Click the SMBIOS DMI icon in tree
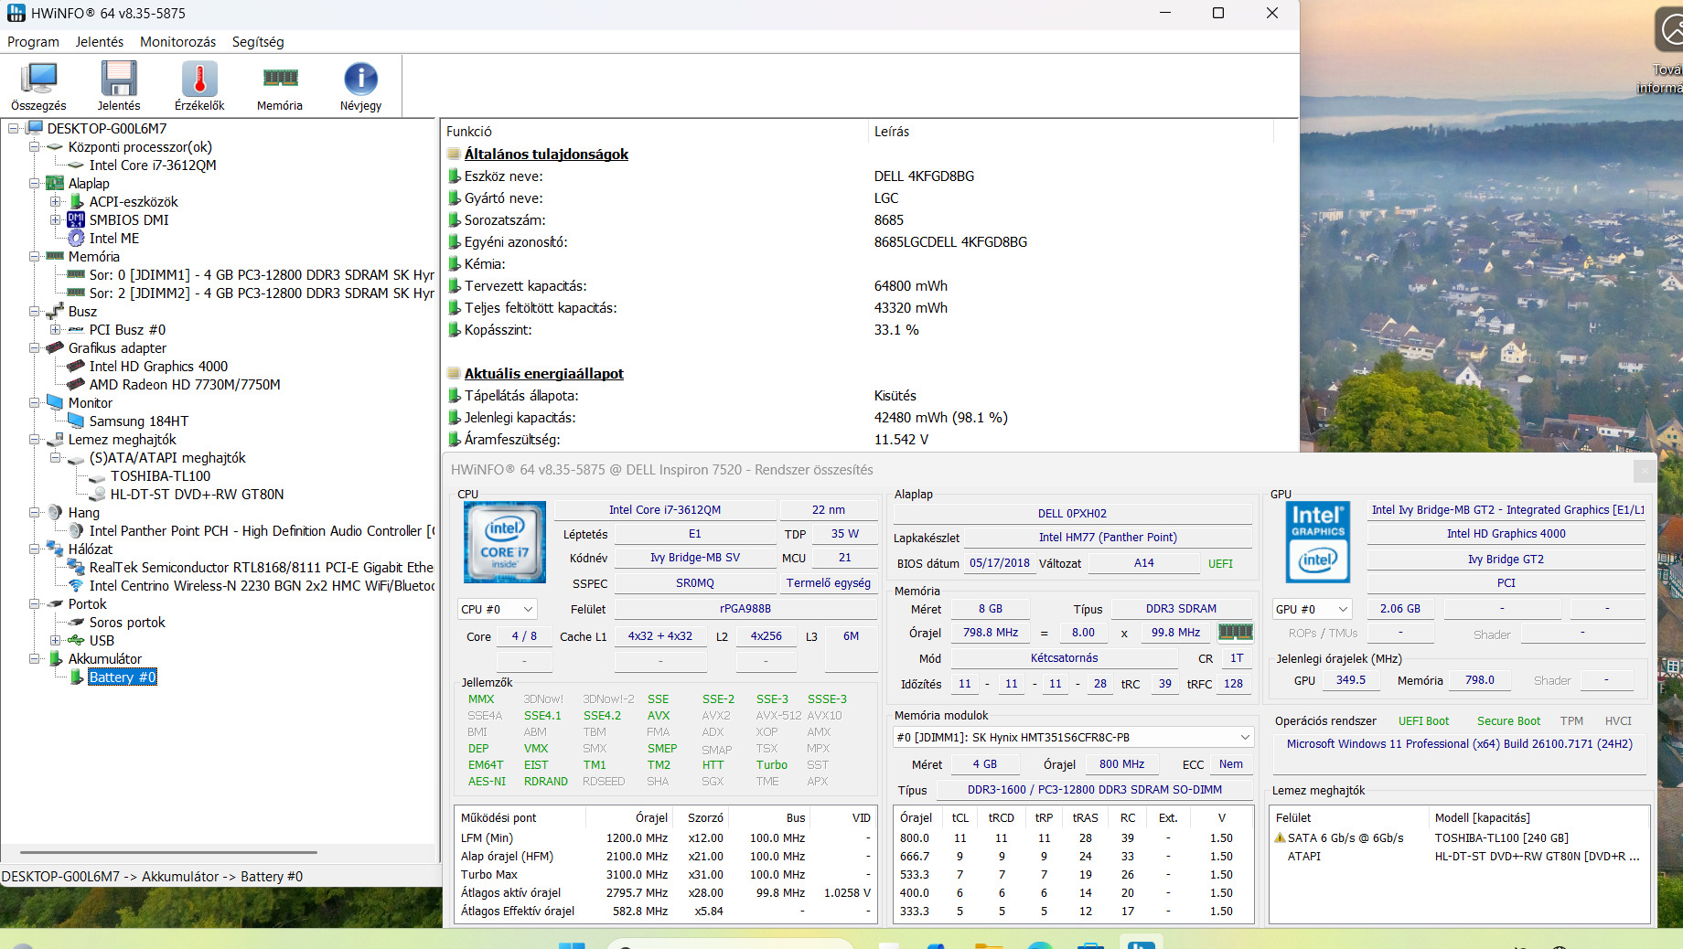This screenshot has height=949, width=1683. pos(76,219)
